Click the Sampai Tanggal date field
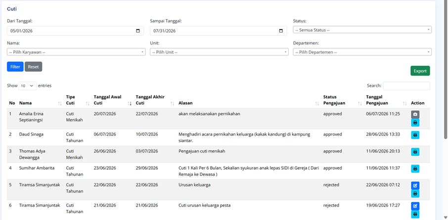Image resolution: width=448 pixels, height=220 pixels. 218,31
